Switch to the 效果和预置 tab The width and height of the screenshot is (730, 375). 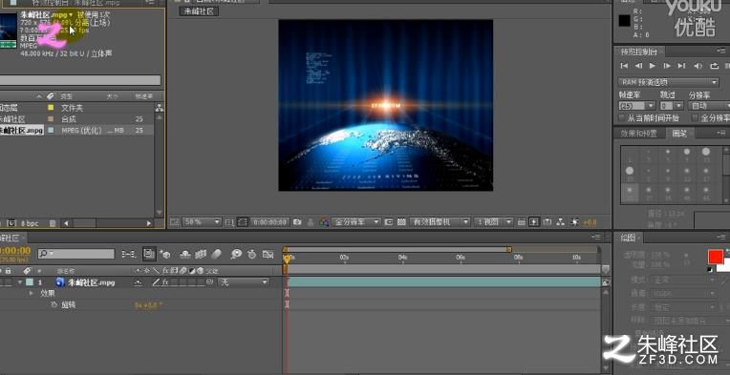tap(638, 134)
